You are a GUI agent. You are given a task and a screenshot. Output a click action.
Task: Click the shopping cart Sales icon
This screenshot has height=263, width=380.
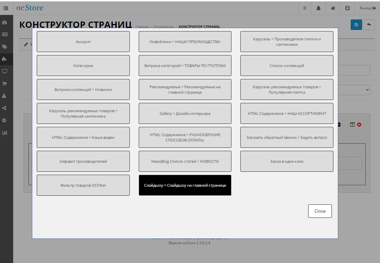pos(4,84)
